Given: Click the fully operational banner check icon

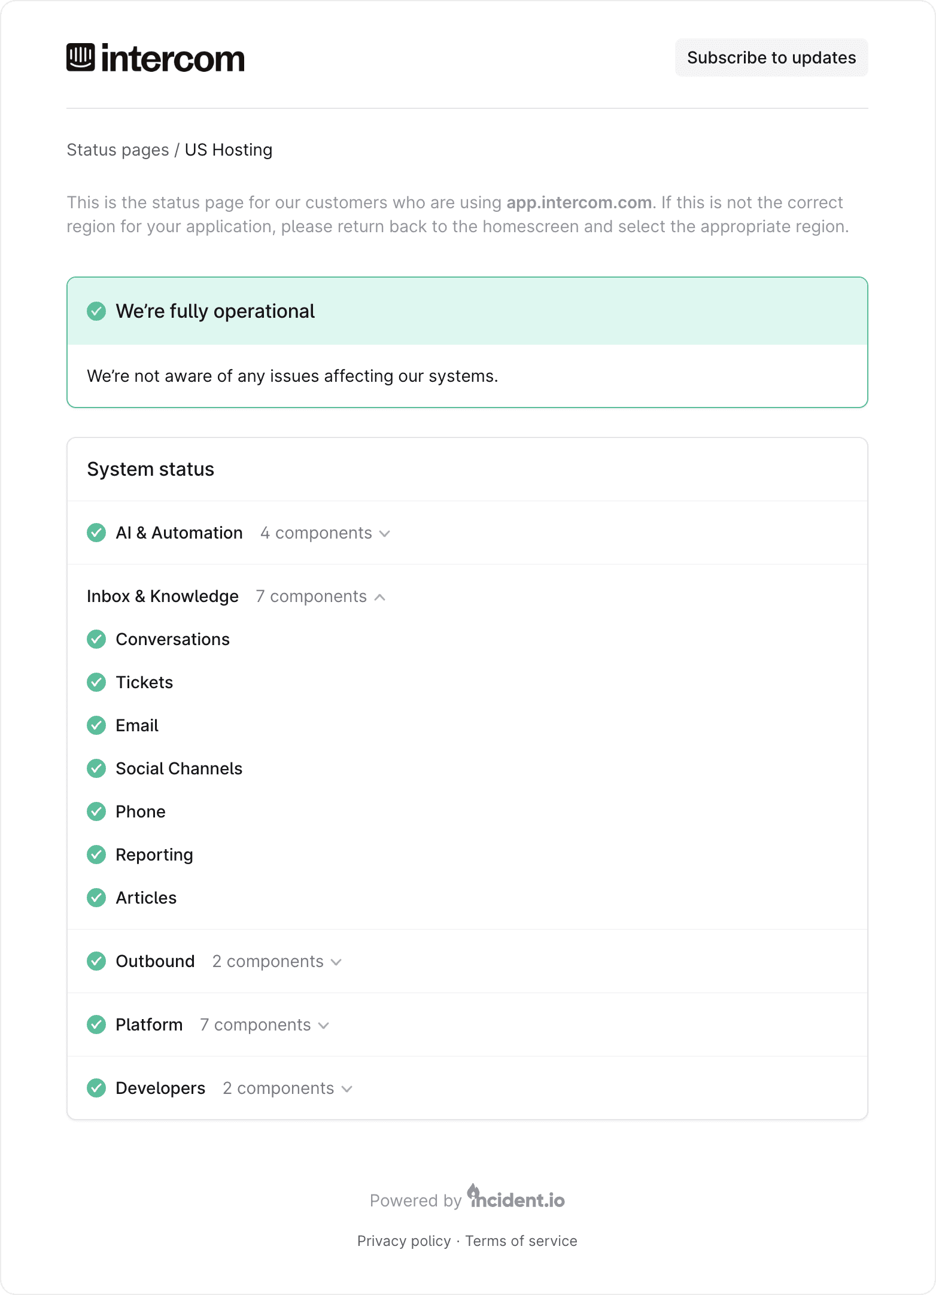Looking at the screenshot, I should 96,311.
